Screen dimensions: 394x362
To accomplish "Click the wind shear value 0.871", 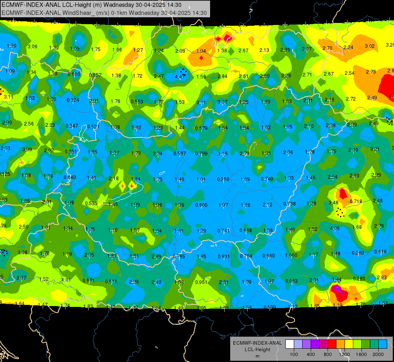I will click(x=89, y=280).
